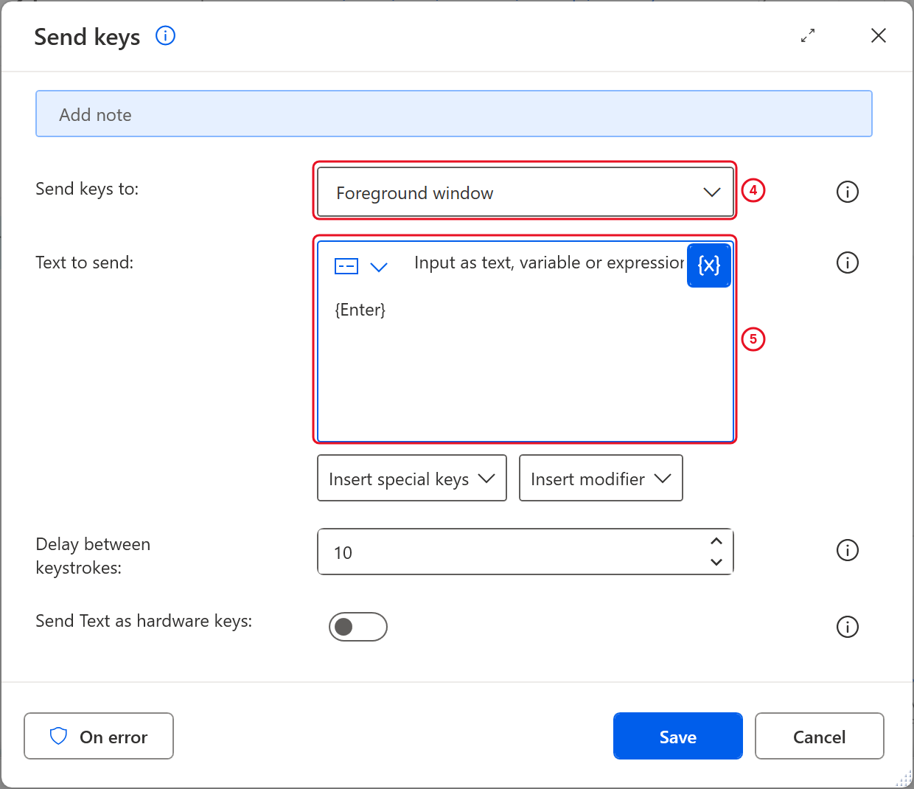Cancel the Send keys dialog
914x789 pixels.
(820, 736)
